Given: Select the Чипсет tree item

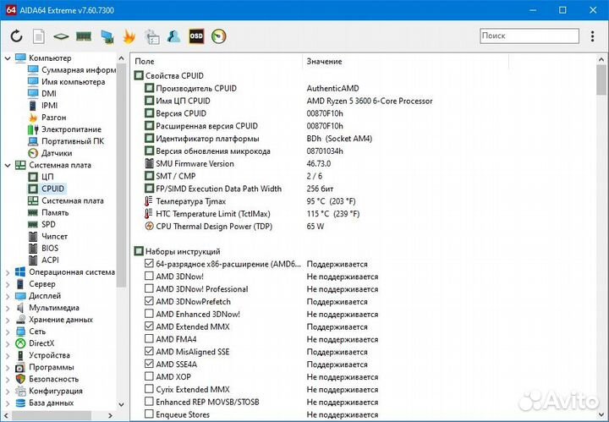Looking at the screenshot, I should point(47,237).
